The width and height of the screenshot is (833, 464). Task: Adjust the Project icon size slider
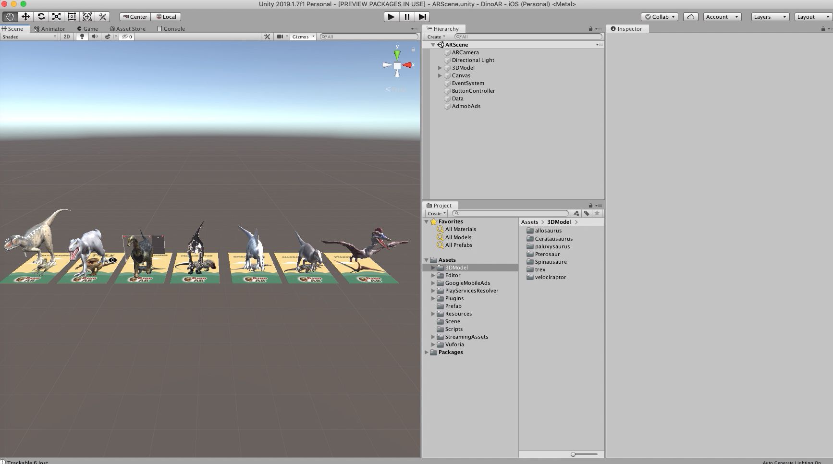point(574,454)
